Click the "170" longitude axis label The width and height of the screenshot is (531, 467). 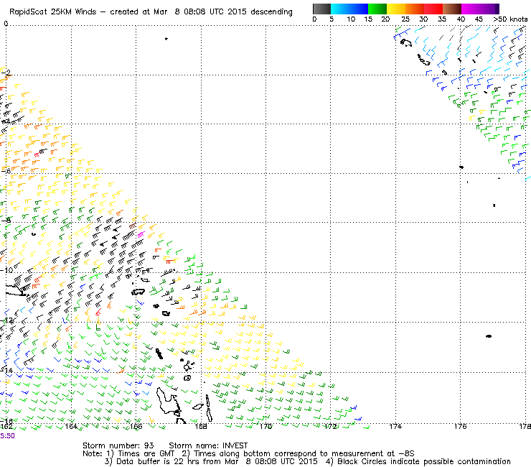click(265, 427)
